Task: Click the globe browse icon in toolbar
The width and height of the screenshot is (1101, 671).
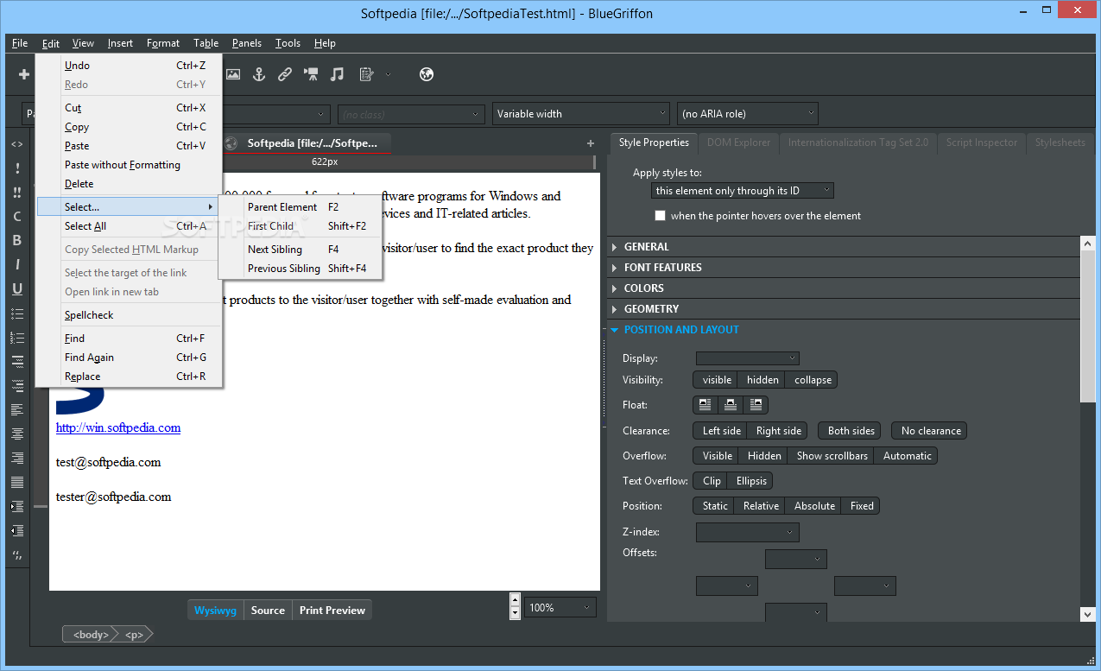Action: coord(426,75)
